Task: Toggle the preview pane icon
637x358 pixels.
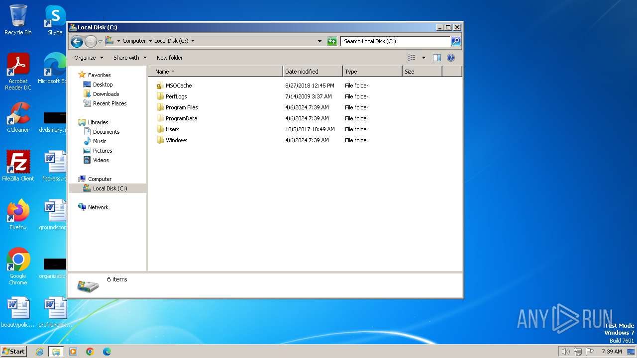Action: point(437,58)
